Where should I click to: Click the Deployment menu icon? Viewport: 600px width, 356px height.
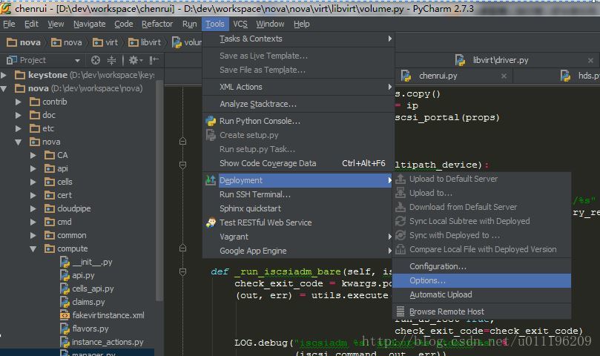coord(211,180)
